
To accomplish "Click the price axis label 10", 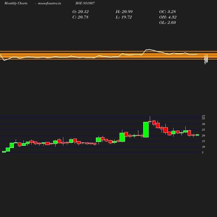I will [x=204, y=147].
